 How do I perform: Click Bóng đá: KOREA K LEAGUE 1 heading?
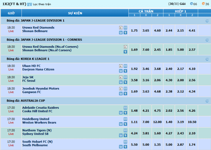(x=28, y=59)
